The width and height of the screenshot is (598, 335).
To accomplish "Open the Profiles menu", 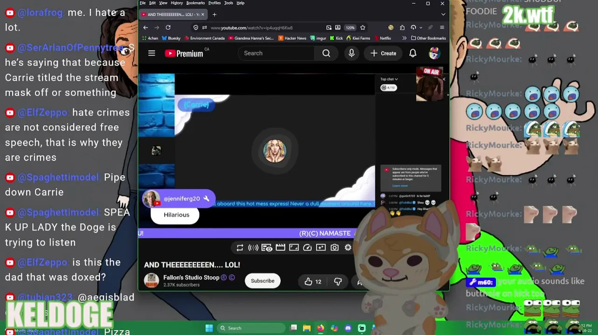I will tap(214, 3).
